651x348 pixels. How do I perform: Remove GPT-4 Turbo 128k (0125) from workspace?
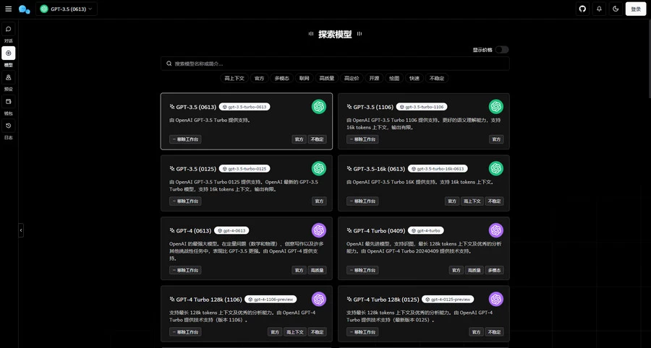[362, 332]
